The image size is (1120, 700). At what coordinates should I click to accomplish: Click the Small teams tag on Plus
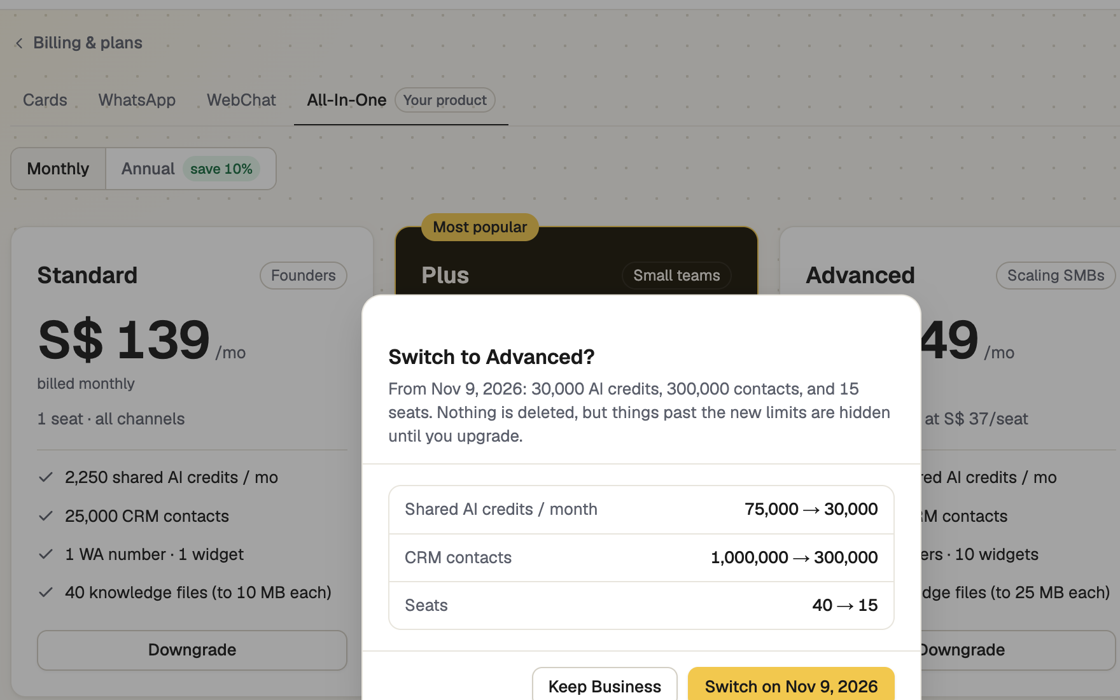point(676,276)
